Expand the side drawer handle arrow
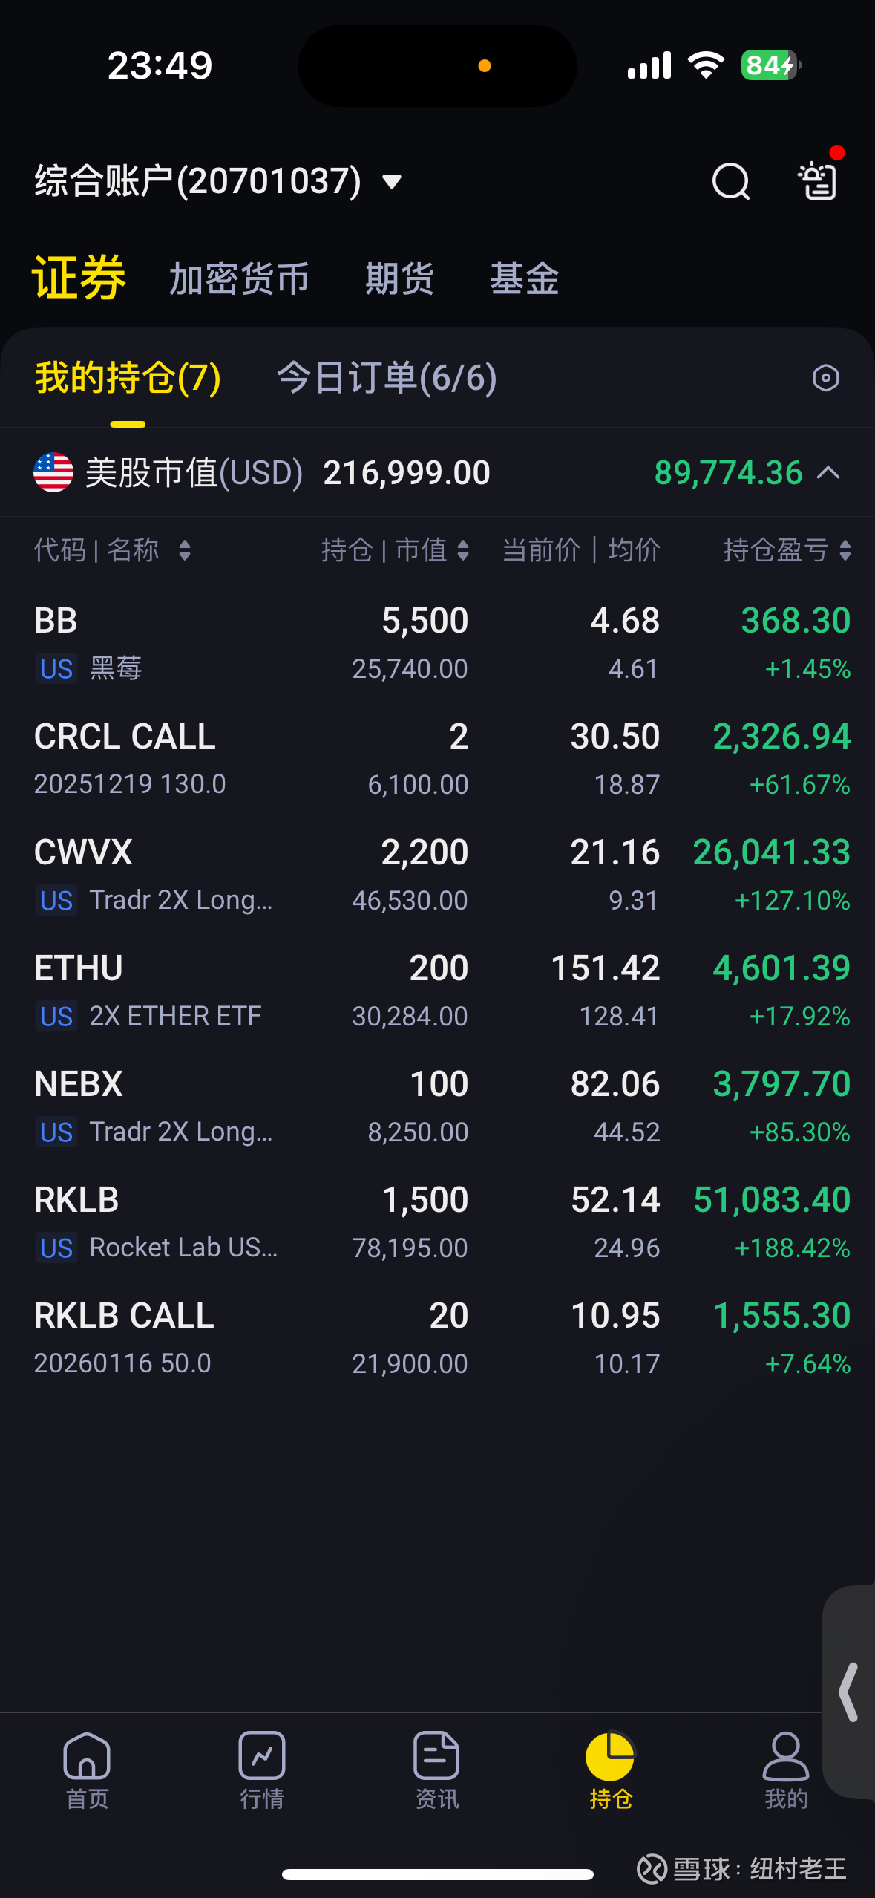875x1898 pixels. 848,1692
